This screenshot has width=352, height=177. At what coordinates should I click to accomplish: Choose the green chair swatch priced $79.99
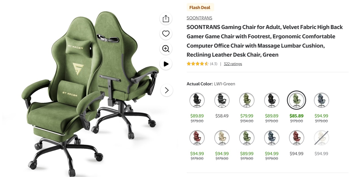point(247,100)
